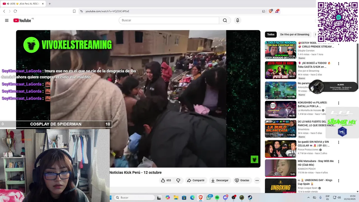
Task: Click the video player area
Action: point(138,99)
